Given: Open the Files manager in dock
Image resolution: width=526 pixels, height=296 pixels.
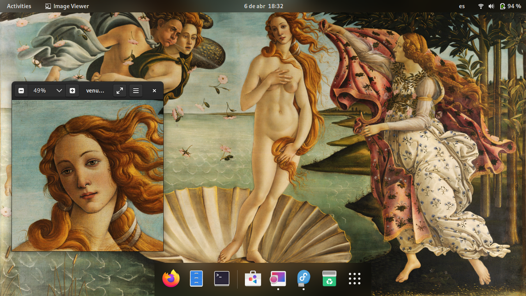Looking at the screenshot, I should (196, 279).
